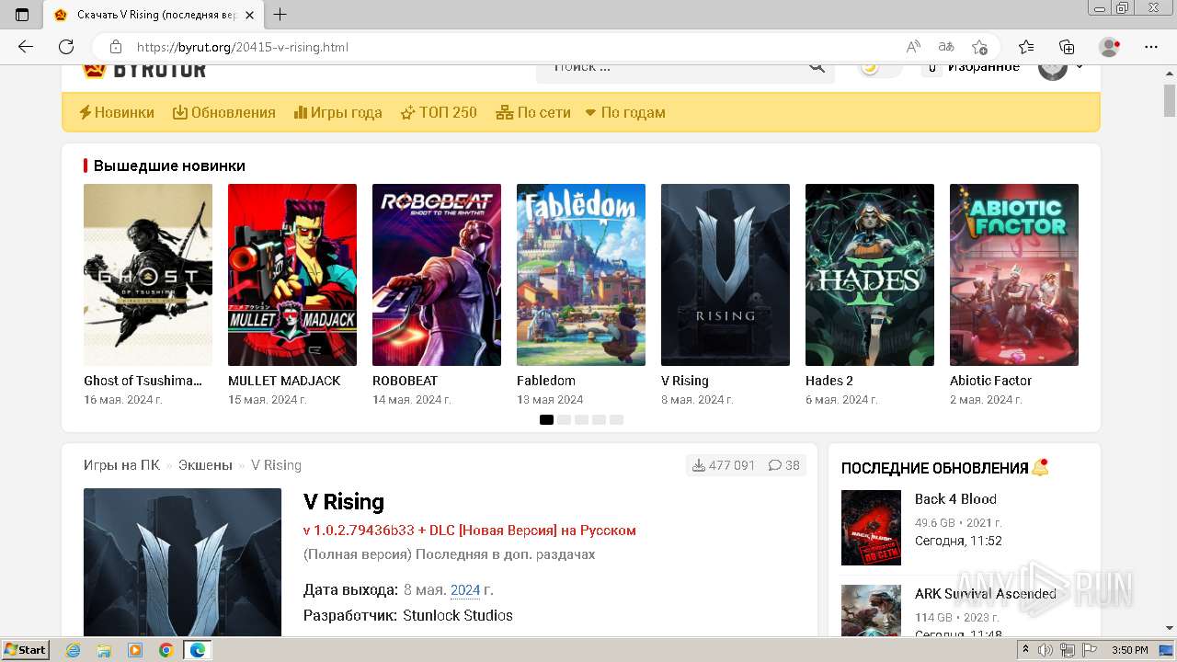Screen dimensions: 1177x662
Task: Open Экшены breadcrumb
Action: 205,465
